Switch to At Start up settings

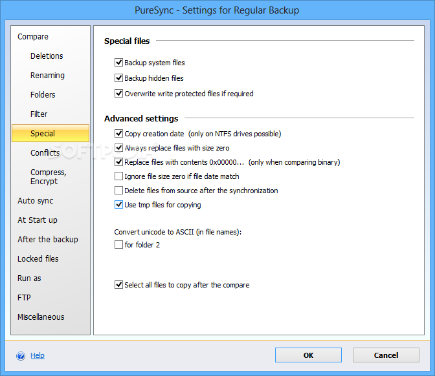coord(38,220)
